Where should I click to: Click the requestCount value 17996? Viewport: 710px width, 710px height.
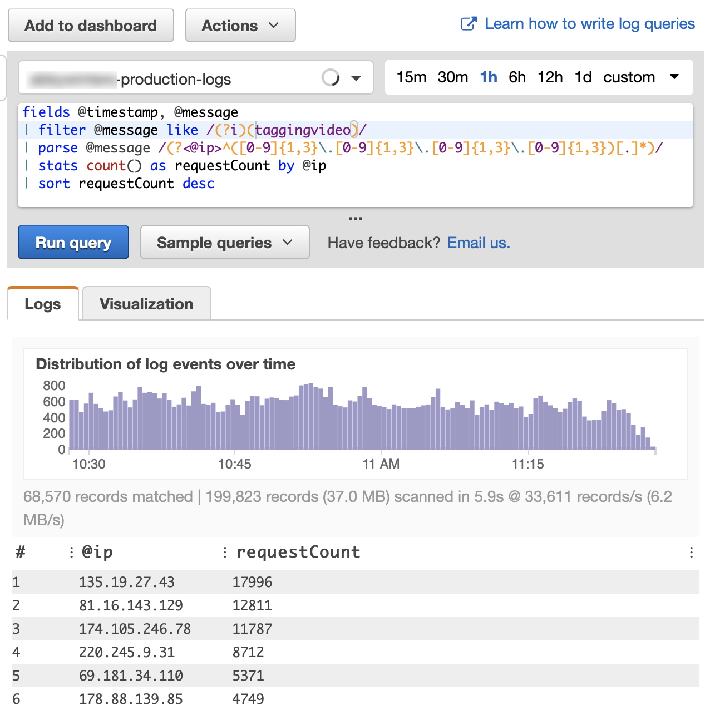[x=252, y=582]
